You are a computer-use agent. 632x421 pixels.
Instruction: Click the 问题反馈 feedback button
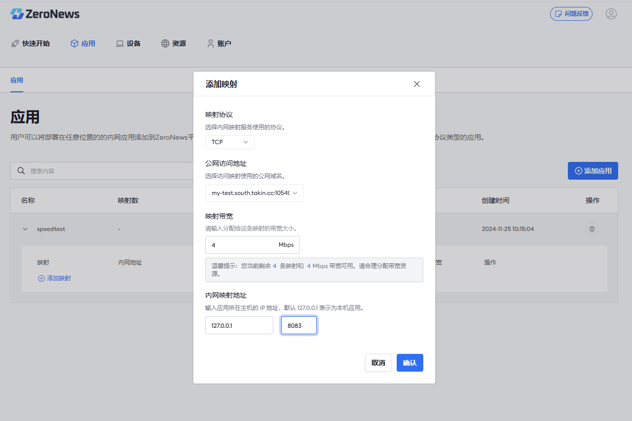571,13
